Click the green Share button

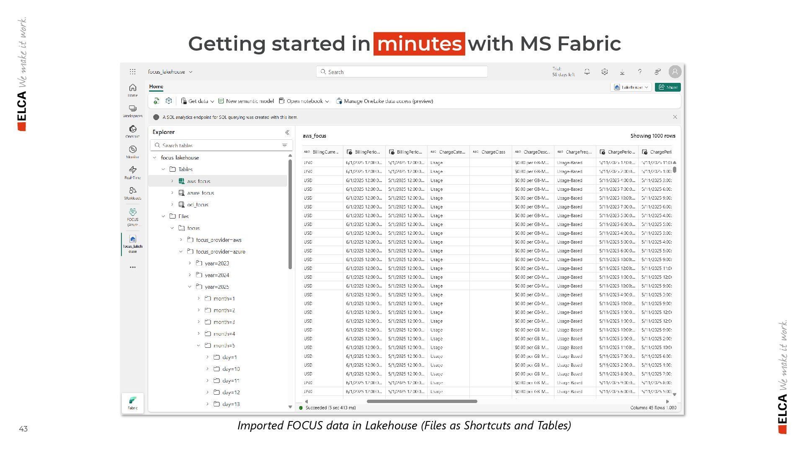(668, 87)
